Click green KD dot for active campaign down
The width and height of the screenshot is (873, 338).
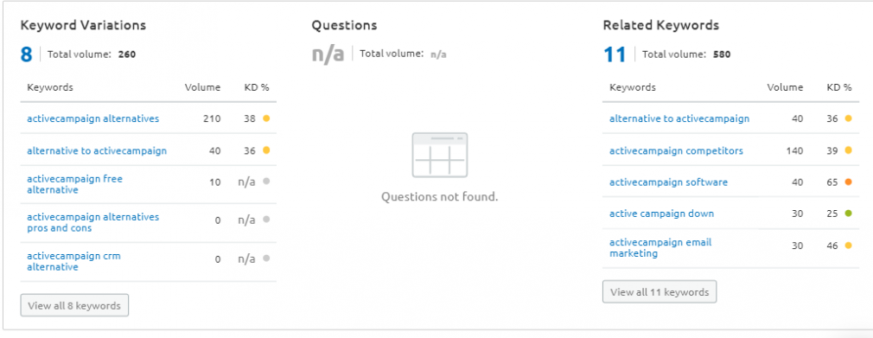[849, 214]
